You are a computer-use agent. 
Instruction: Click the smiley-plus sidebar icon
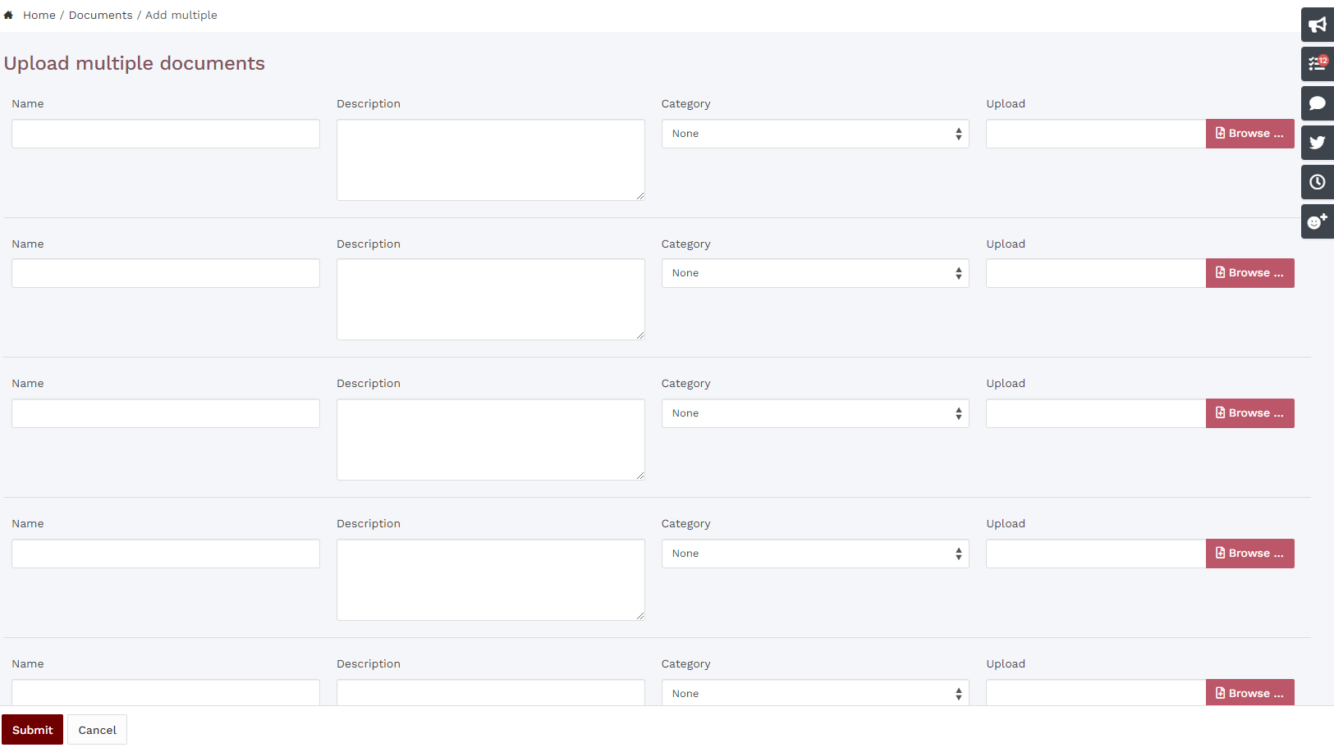[1317, 221]
